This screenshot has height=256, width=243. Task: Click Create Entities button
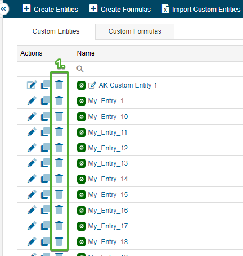pyautogui.click(x=50, y=9)
